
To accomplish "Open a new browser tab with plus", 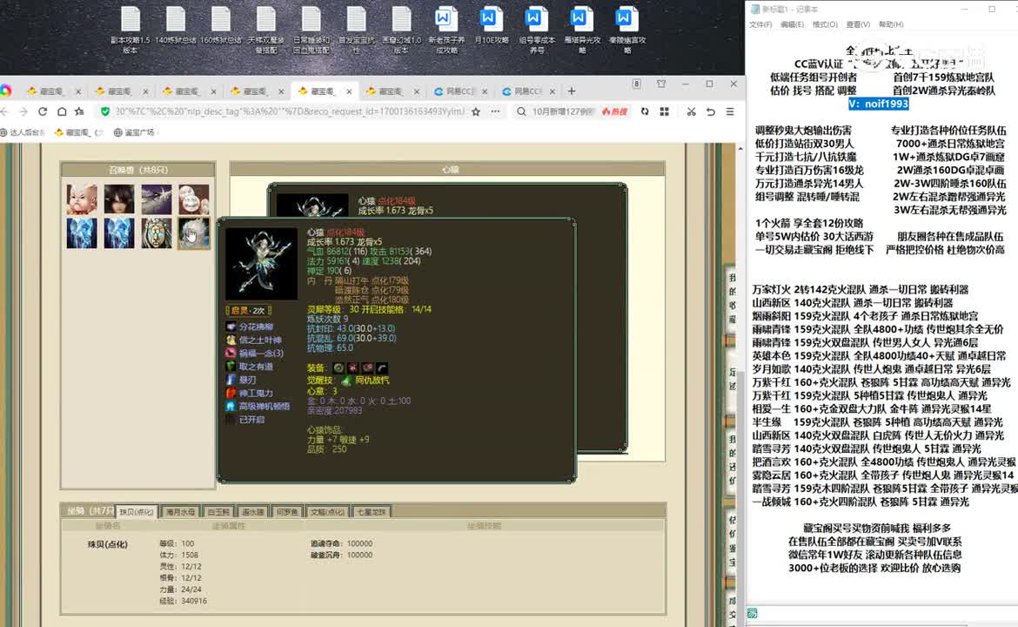I will (x=572, y=91).
